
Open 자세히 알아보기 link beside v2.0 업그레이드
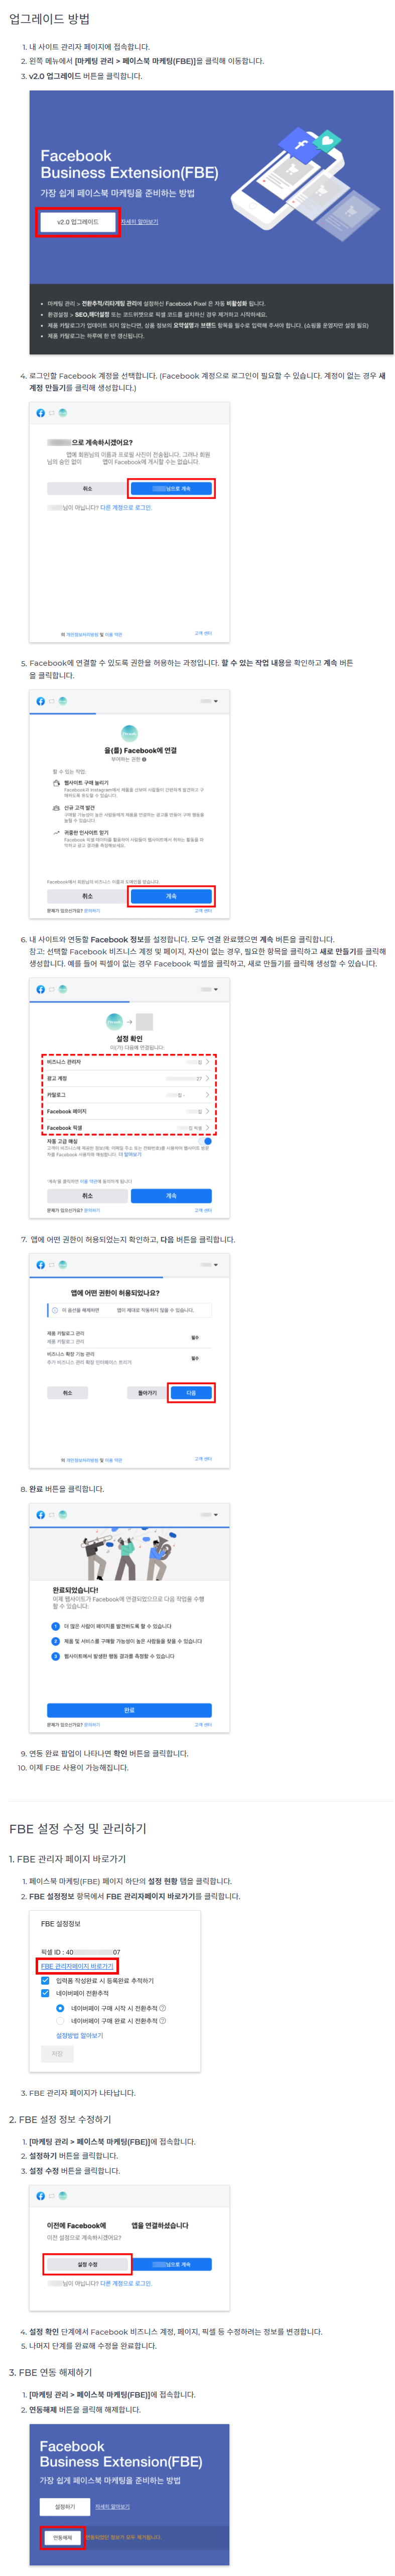140,222
